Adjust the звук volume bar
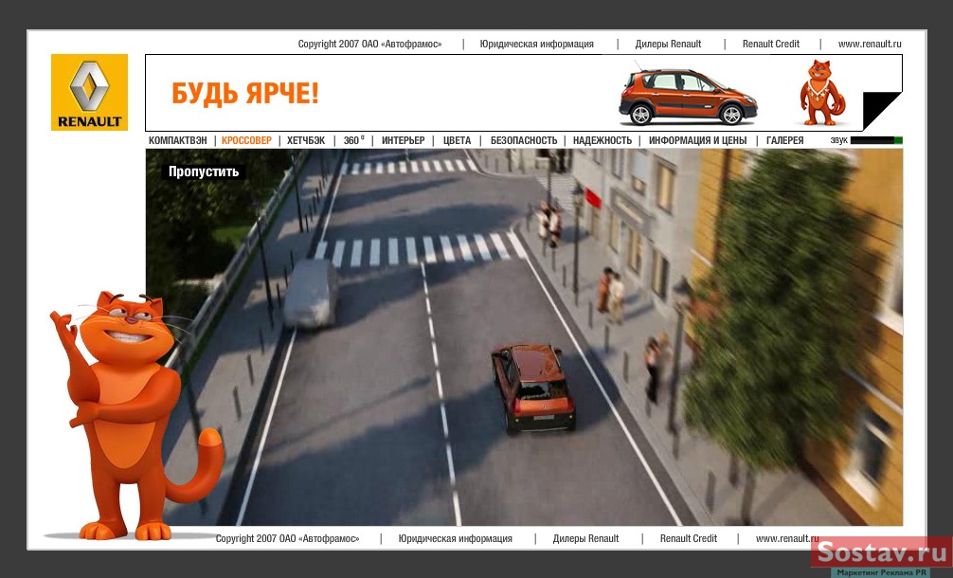 (x=876, y=140)
